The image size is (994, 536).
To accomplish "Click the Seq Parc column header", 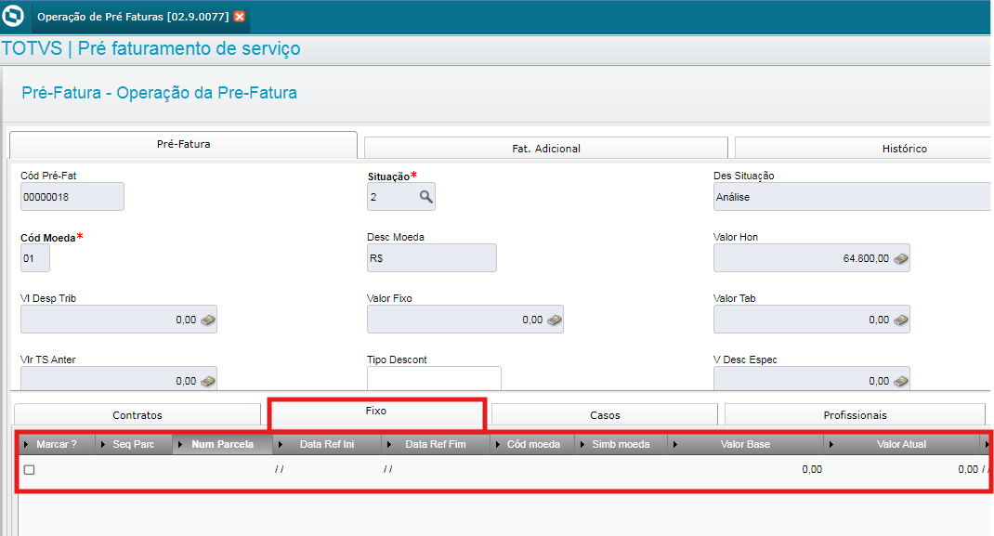I will (x=134, y=445).
